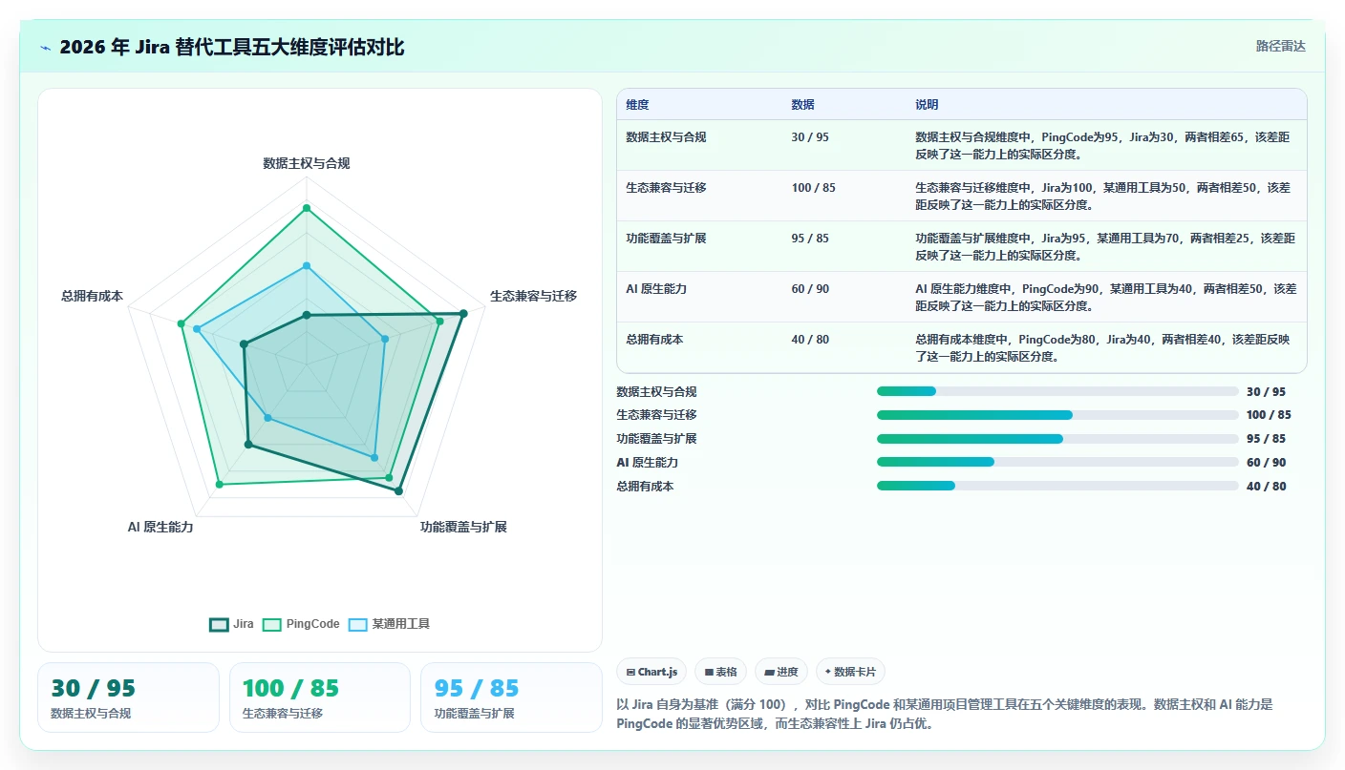The height and width of the screenshot is (770, 1345).
Task: Click the 100 / 85 table cell
Action: point(813,188)
